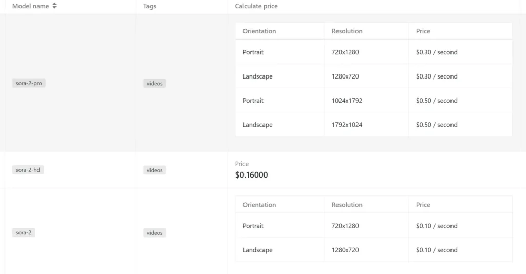Select the sora-2-pro model tag
Screen dimensions: 526x274
29,83
